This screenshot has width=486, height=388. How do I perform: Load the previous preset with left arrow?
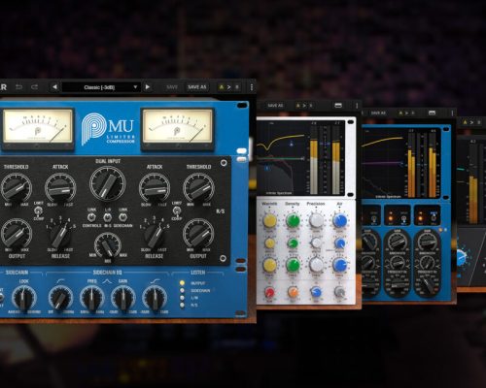tap(54, 87)
